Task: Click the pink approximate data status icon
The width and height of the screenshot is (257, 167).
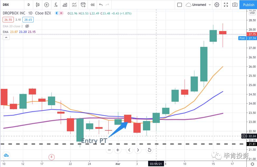Action: (x=61, y=13)
